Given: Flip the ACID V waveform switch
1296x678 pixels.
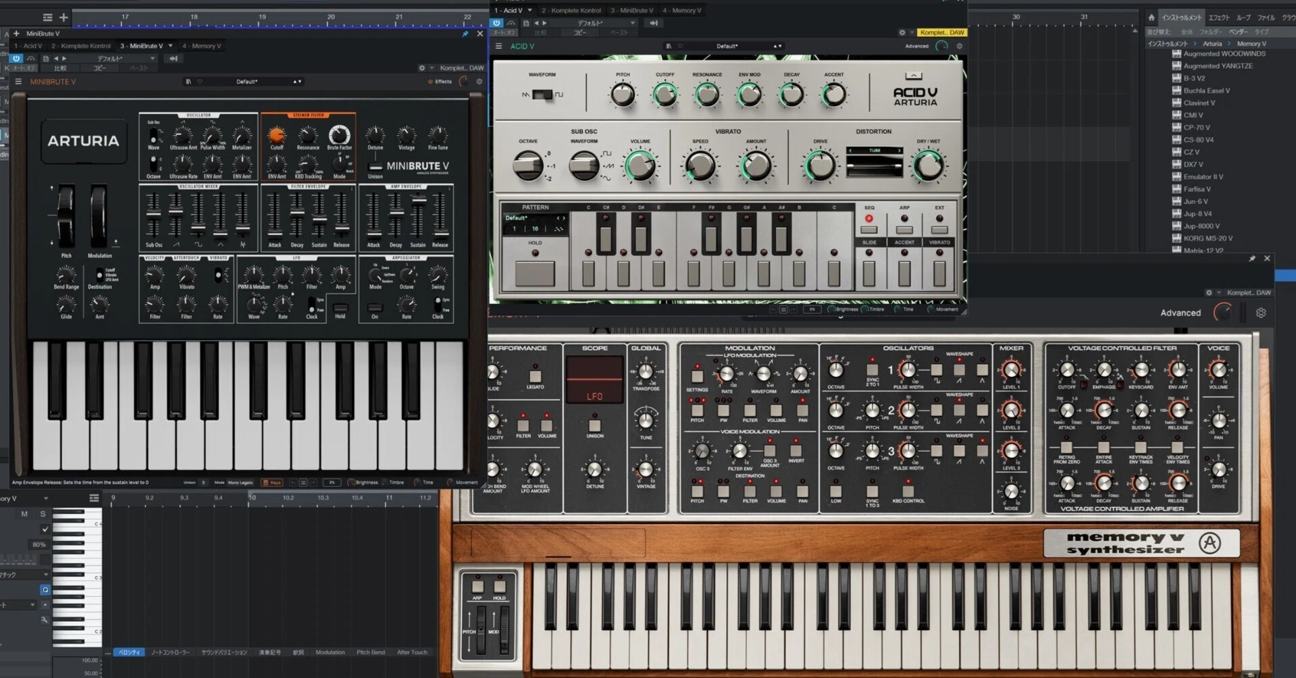Looking at the screenshot, I should click(x=542, y=95).
